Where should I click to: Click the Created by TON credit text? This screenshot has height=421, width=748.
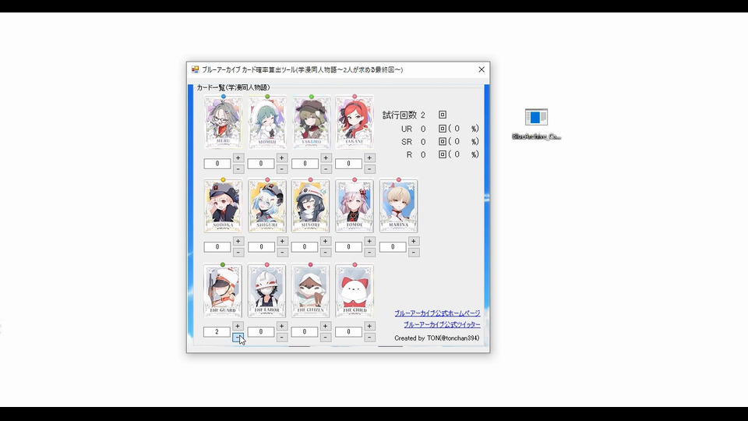(x=436, y=338)
